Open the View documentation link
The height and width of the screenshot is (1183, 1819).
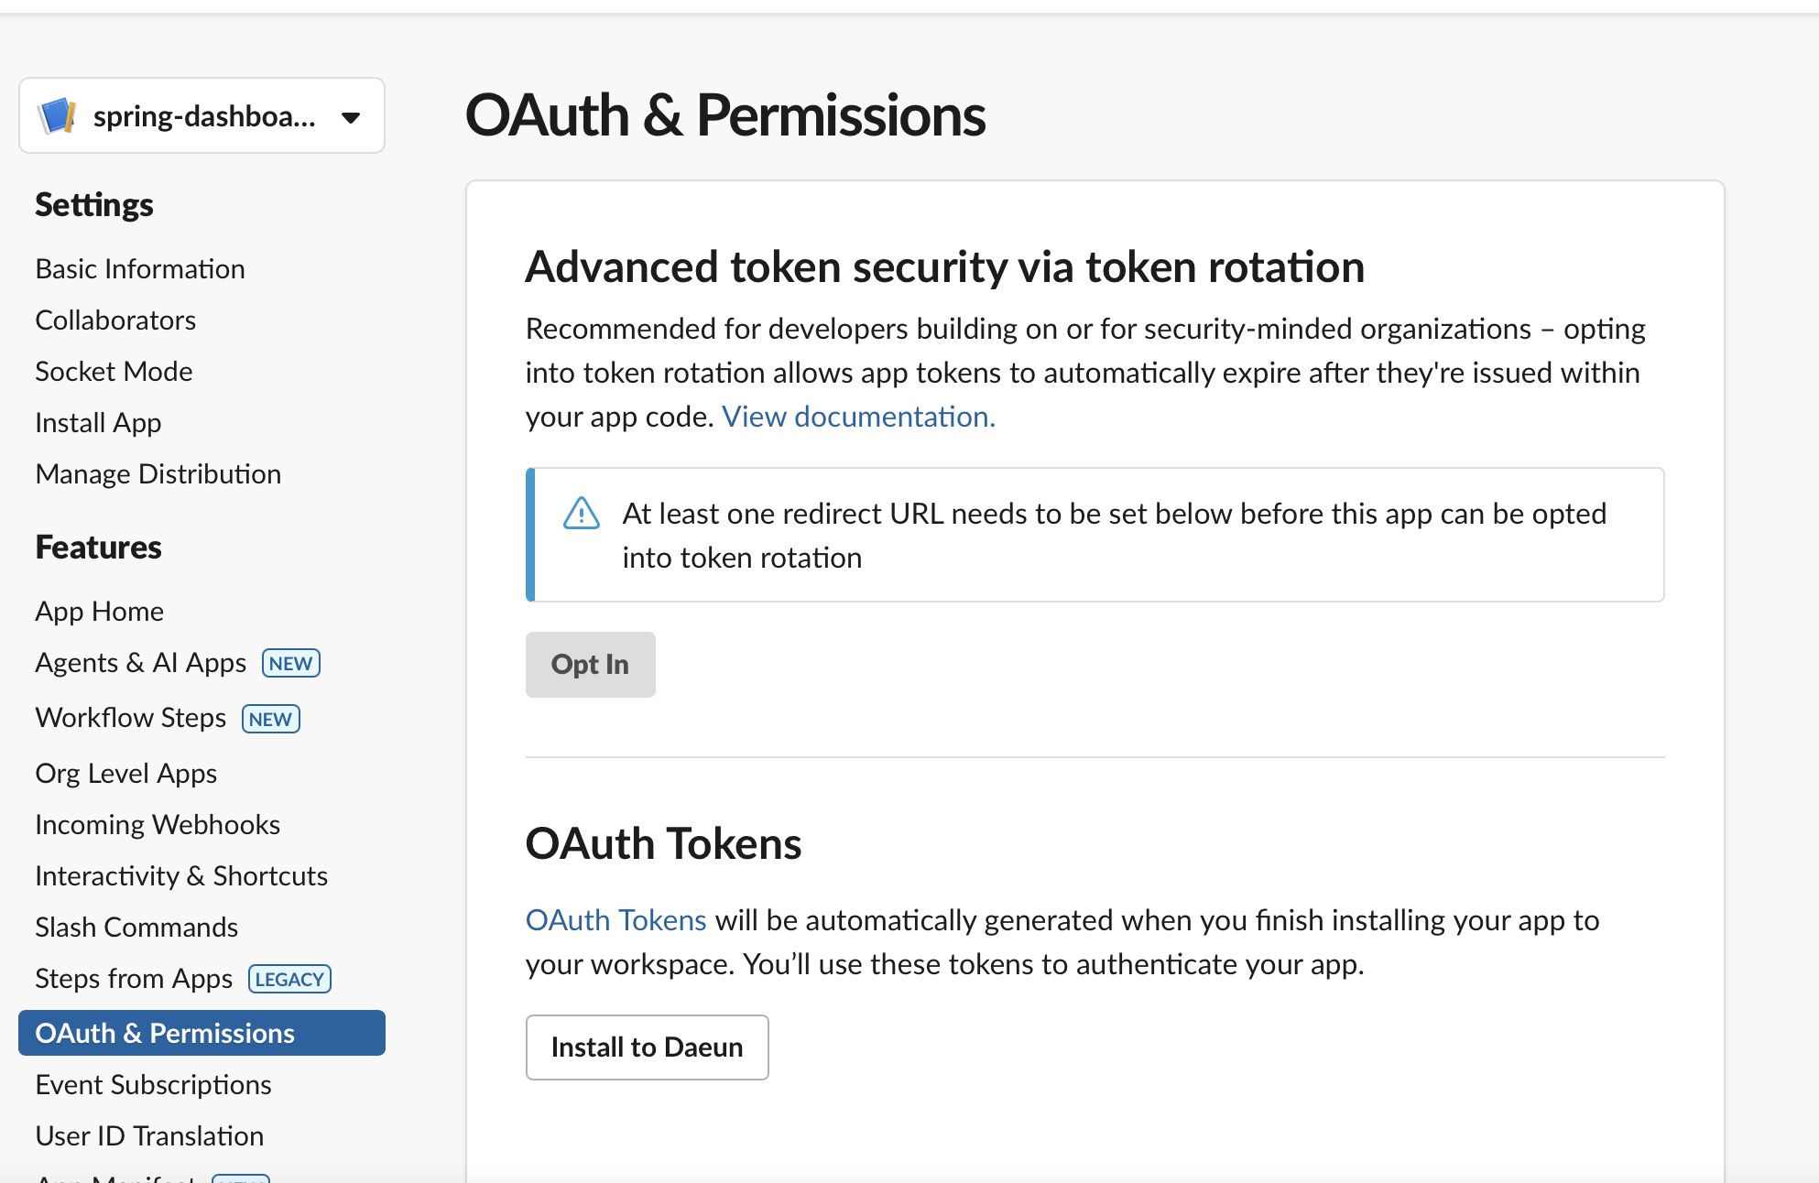(858, 417)
